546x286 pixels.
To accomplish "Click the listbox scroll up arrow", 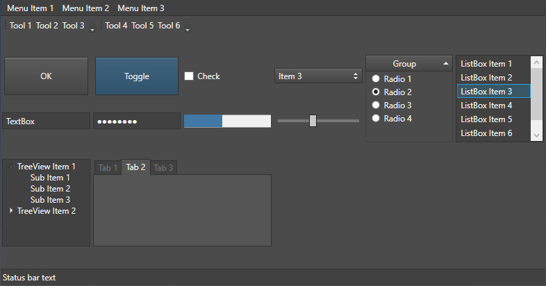I will point(536,62).
